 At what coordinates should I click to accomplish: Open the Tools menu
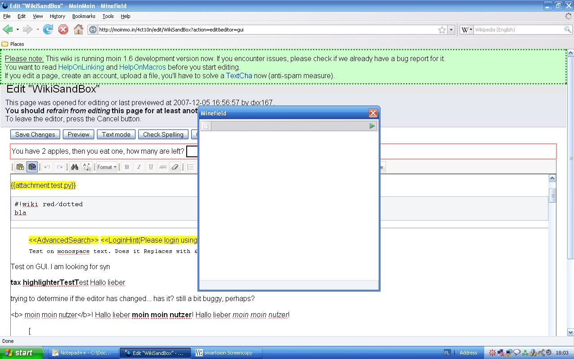point(108,16)
